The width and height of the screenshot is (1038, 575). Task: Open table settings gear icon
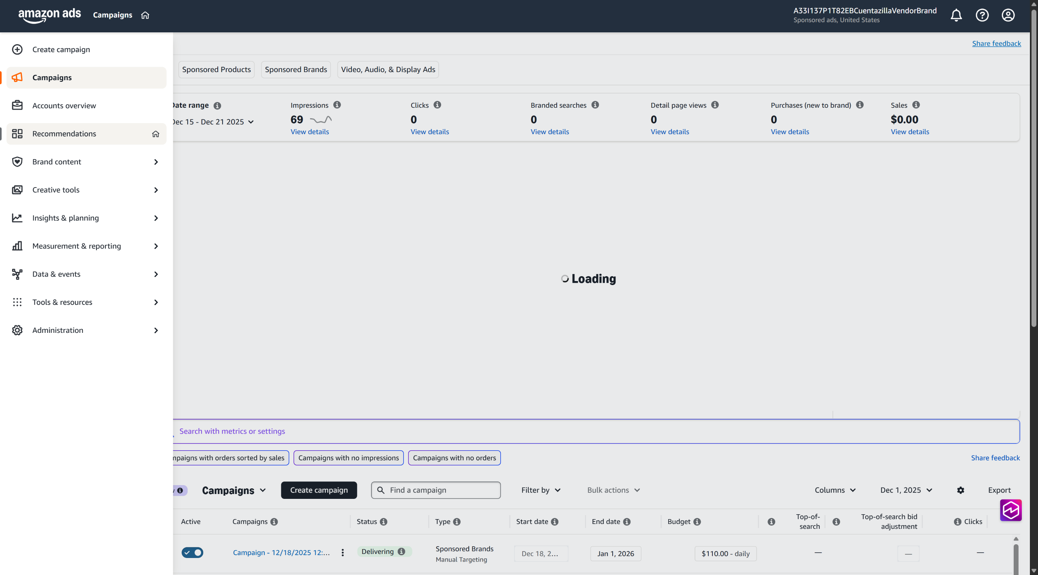tap(961, 490)
